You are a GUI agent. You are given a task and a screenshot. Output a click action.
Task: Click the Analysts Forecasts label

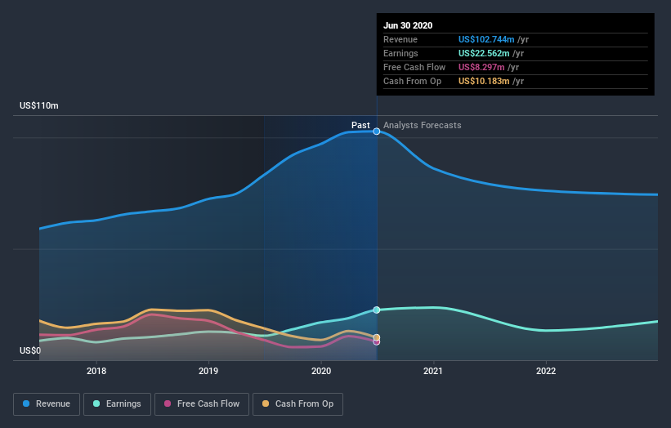click(423, 125)
